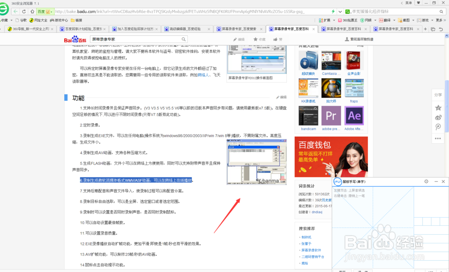Open more share options ellipsis icon
The height and width of the screenshot is (272, 449).
click(x=438, y=138)
